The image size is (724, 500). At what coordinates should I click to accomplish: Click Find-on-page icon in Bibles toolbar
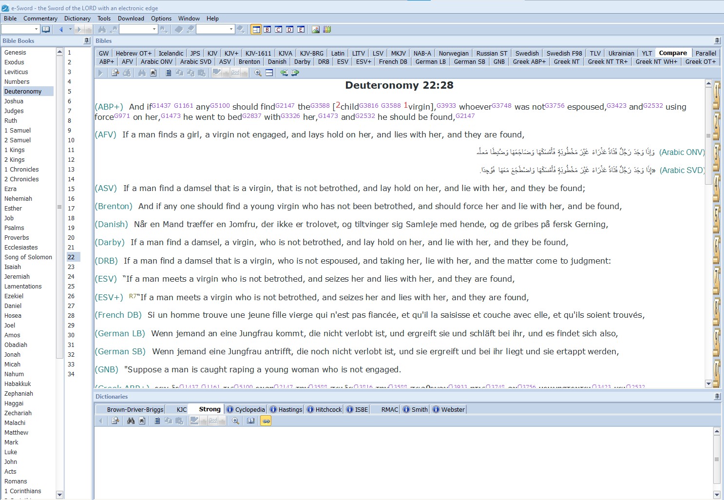click(x=153, y=73)
